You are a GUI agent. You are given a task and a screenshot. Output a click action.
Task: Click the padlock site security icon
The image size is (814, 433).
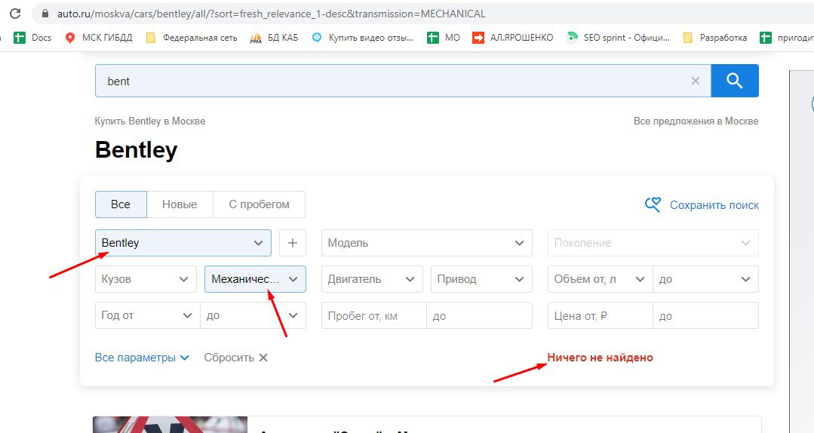click(x=45, y=14)
